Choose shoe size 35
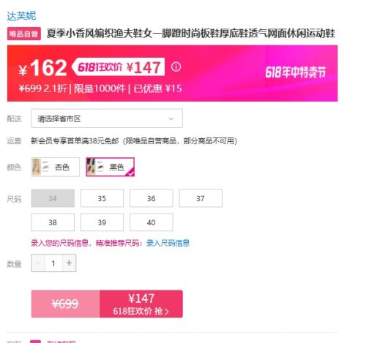This screenshot has width=366, height=343. point(102,198)
